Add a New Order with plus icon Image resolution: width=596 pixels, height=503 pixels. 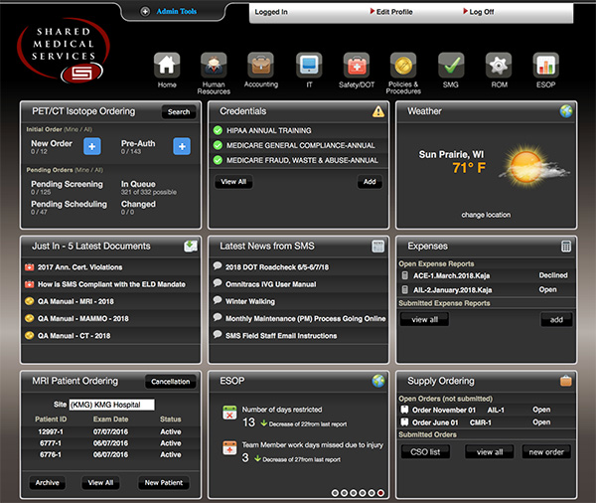click(x=92, y=146)
